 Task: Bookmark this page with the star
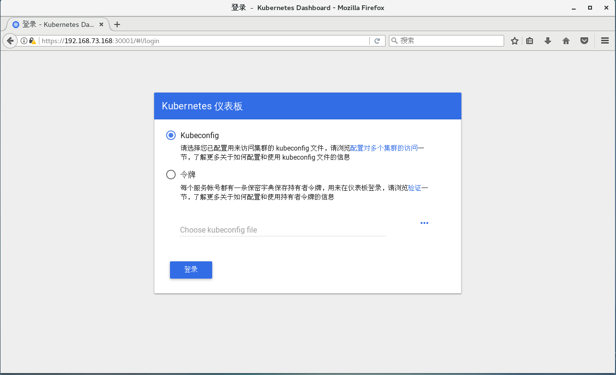pyautogui.click(x=514, y=40)
